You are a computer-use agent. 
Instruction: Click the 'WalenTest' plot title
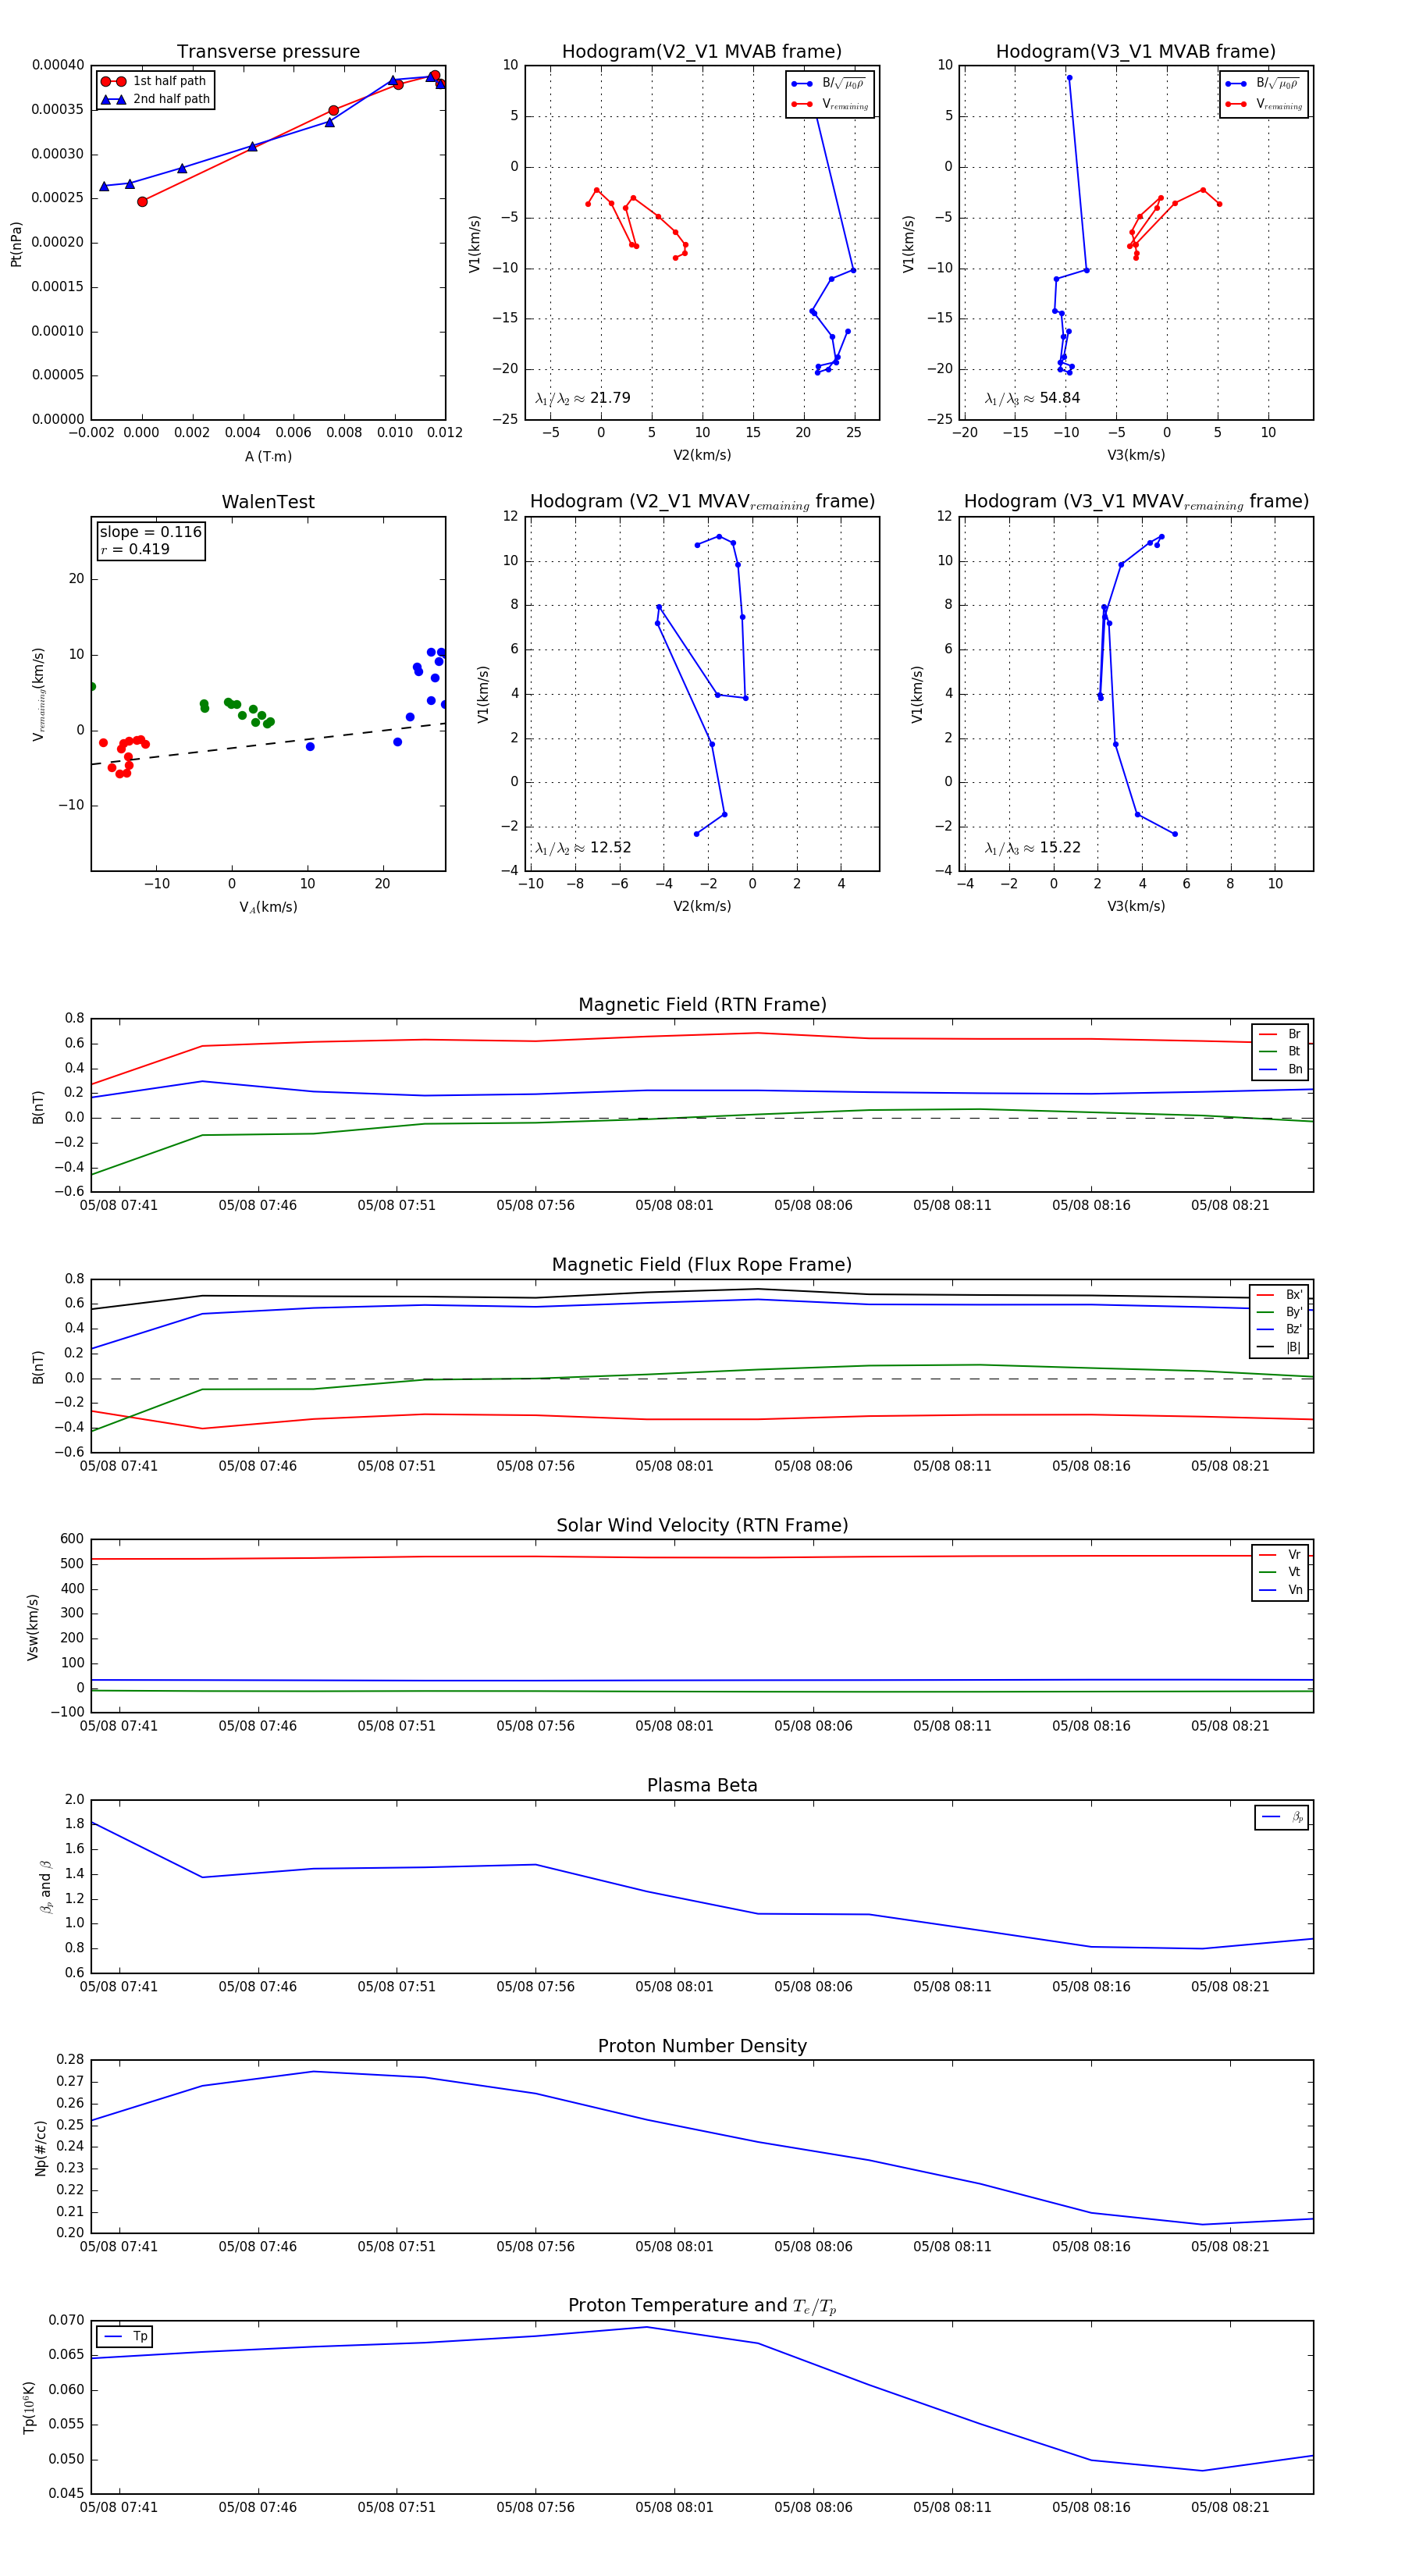click(x=268, y=502)
